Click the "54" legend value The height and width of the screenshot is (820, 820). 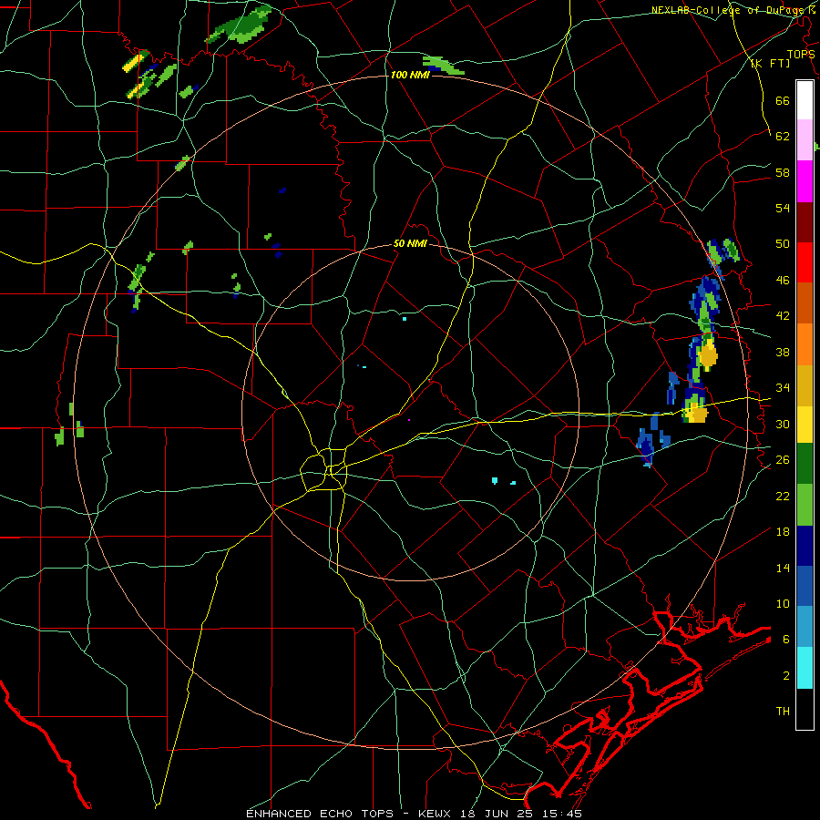click(783, 208)
